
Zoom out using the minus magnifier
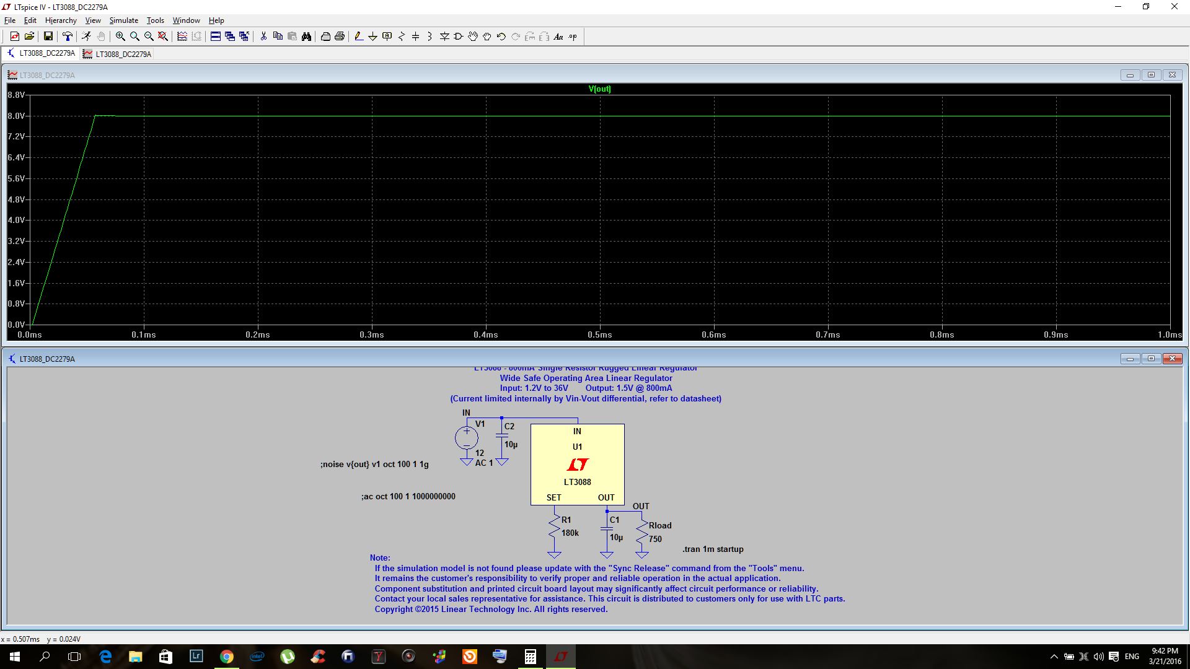pyautogui.click(x=149, y=37)
